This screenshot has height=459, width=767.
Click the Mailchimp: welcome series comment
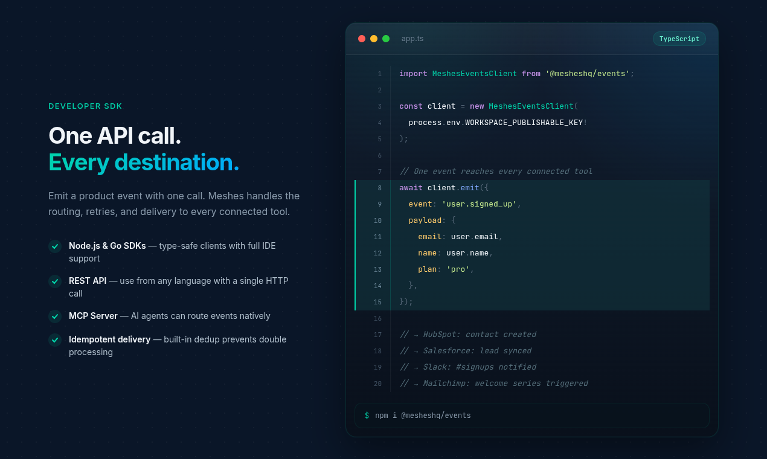tap(494, 384)
